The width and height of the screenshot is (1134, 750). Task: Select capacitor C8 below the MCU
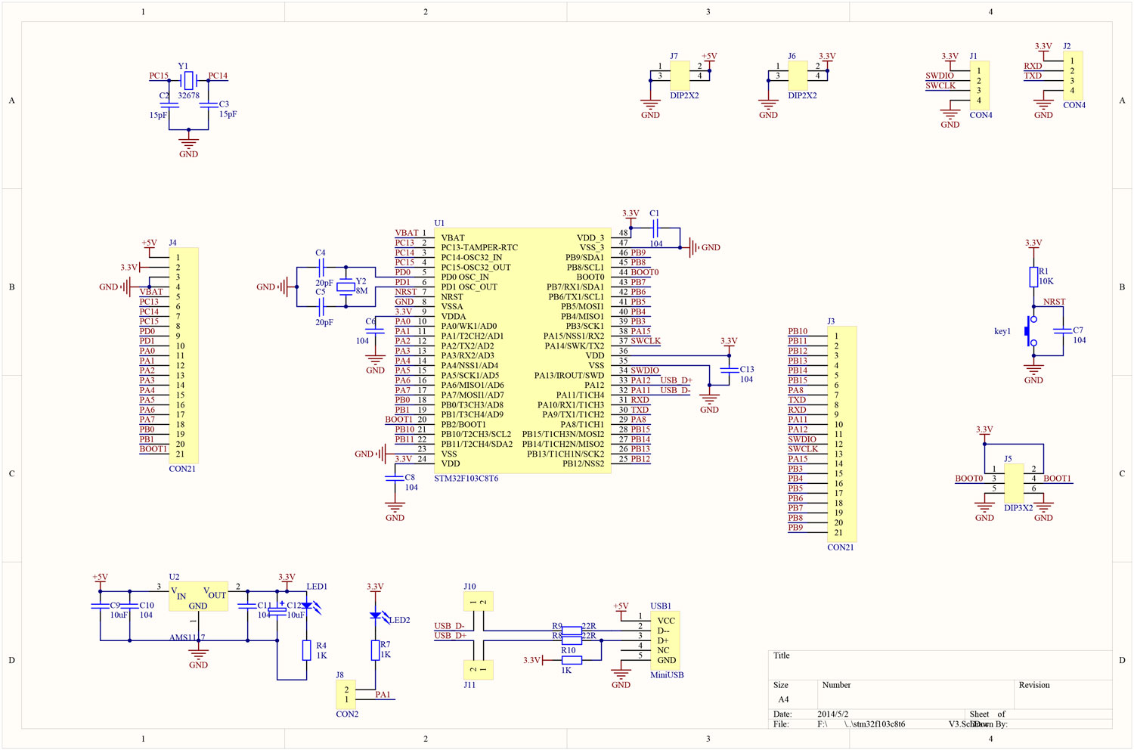click(x=395, y=477)
